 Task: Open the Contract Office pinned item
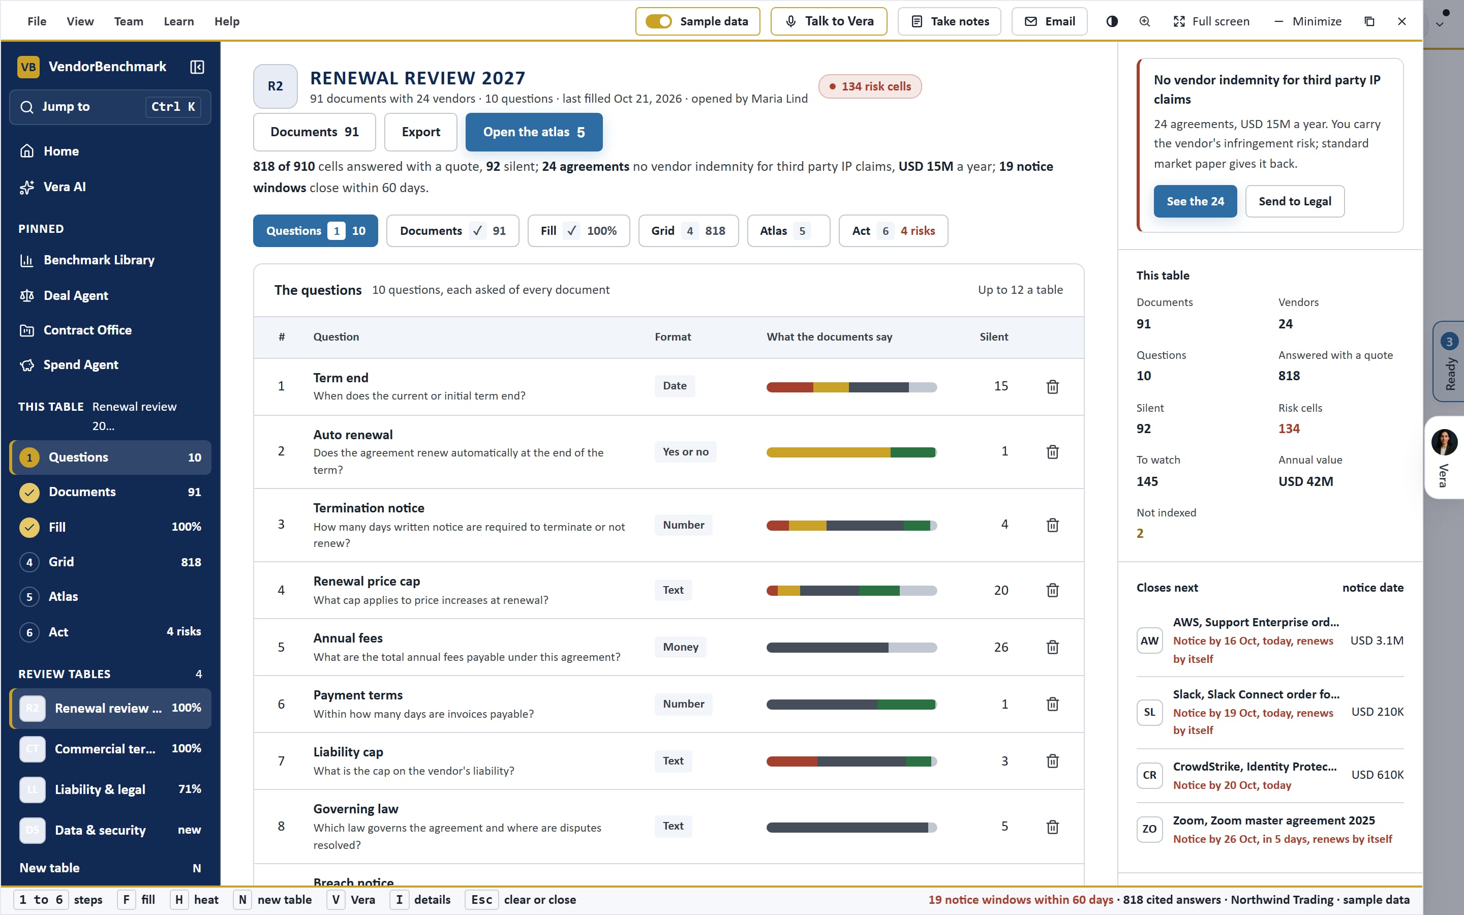110,330
